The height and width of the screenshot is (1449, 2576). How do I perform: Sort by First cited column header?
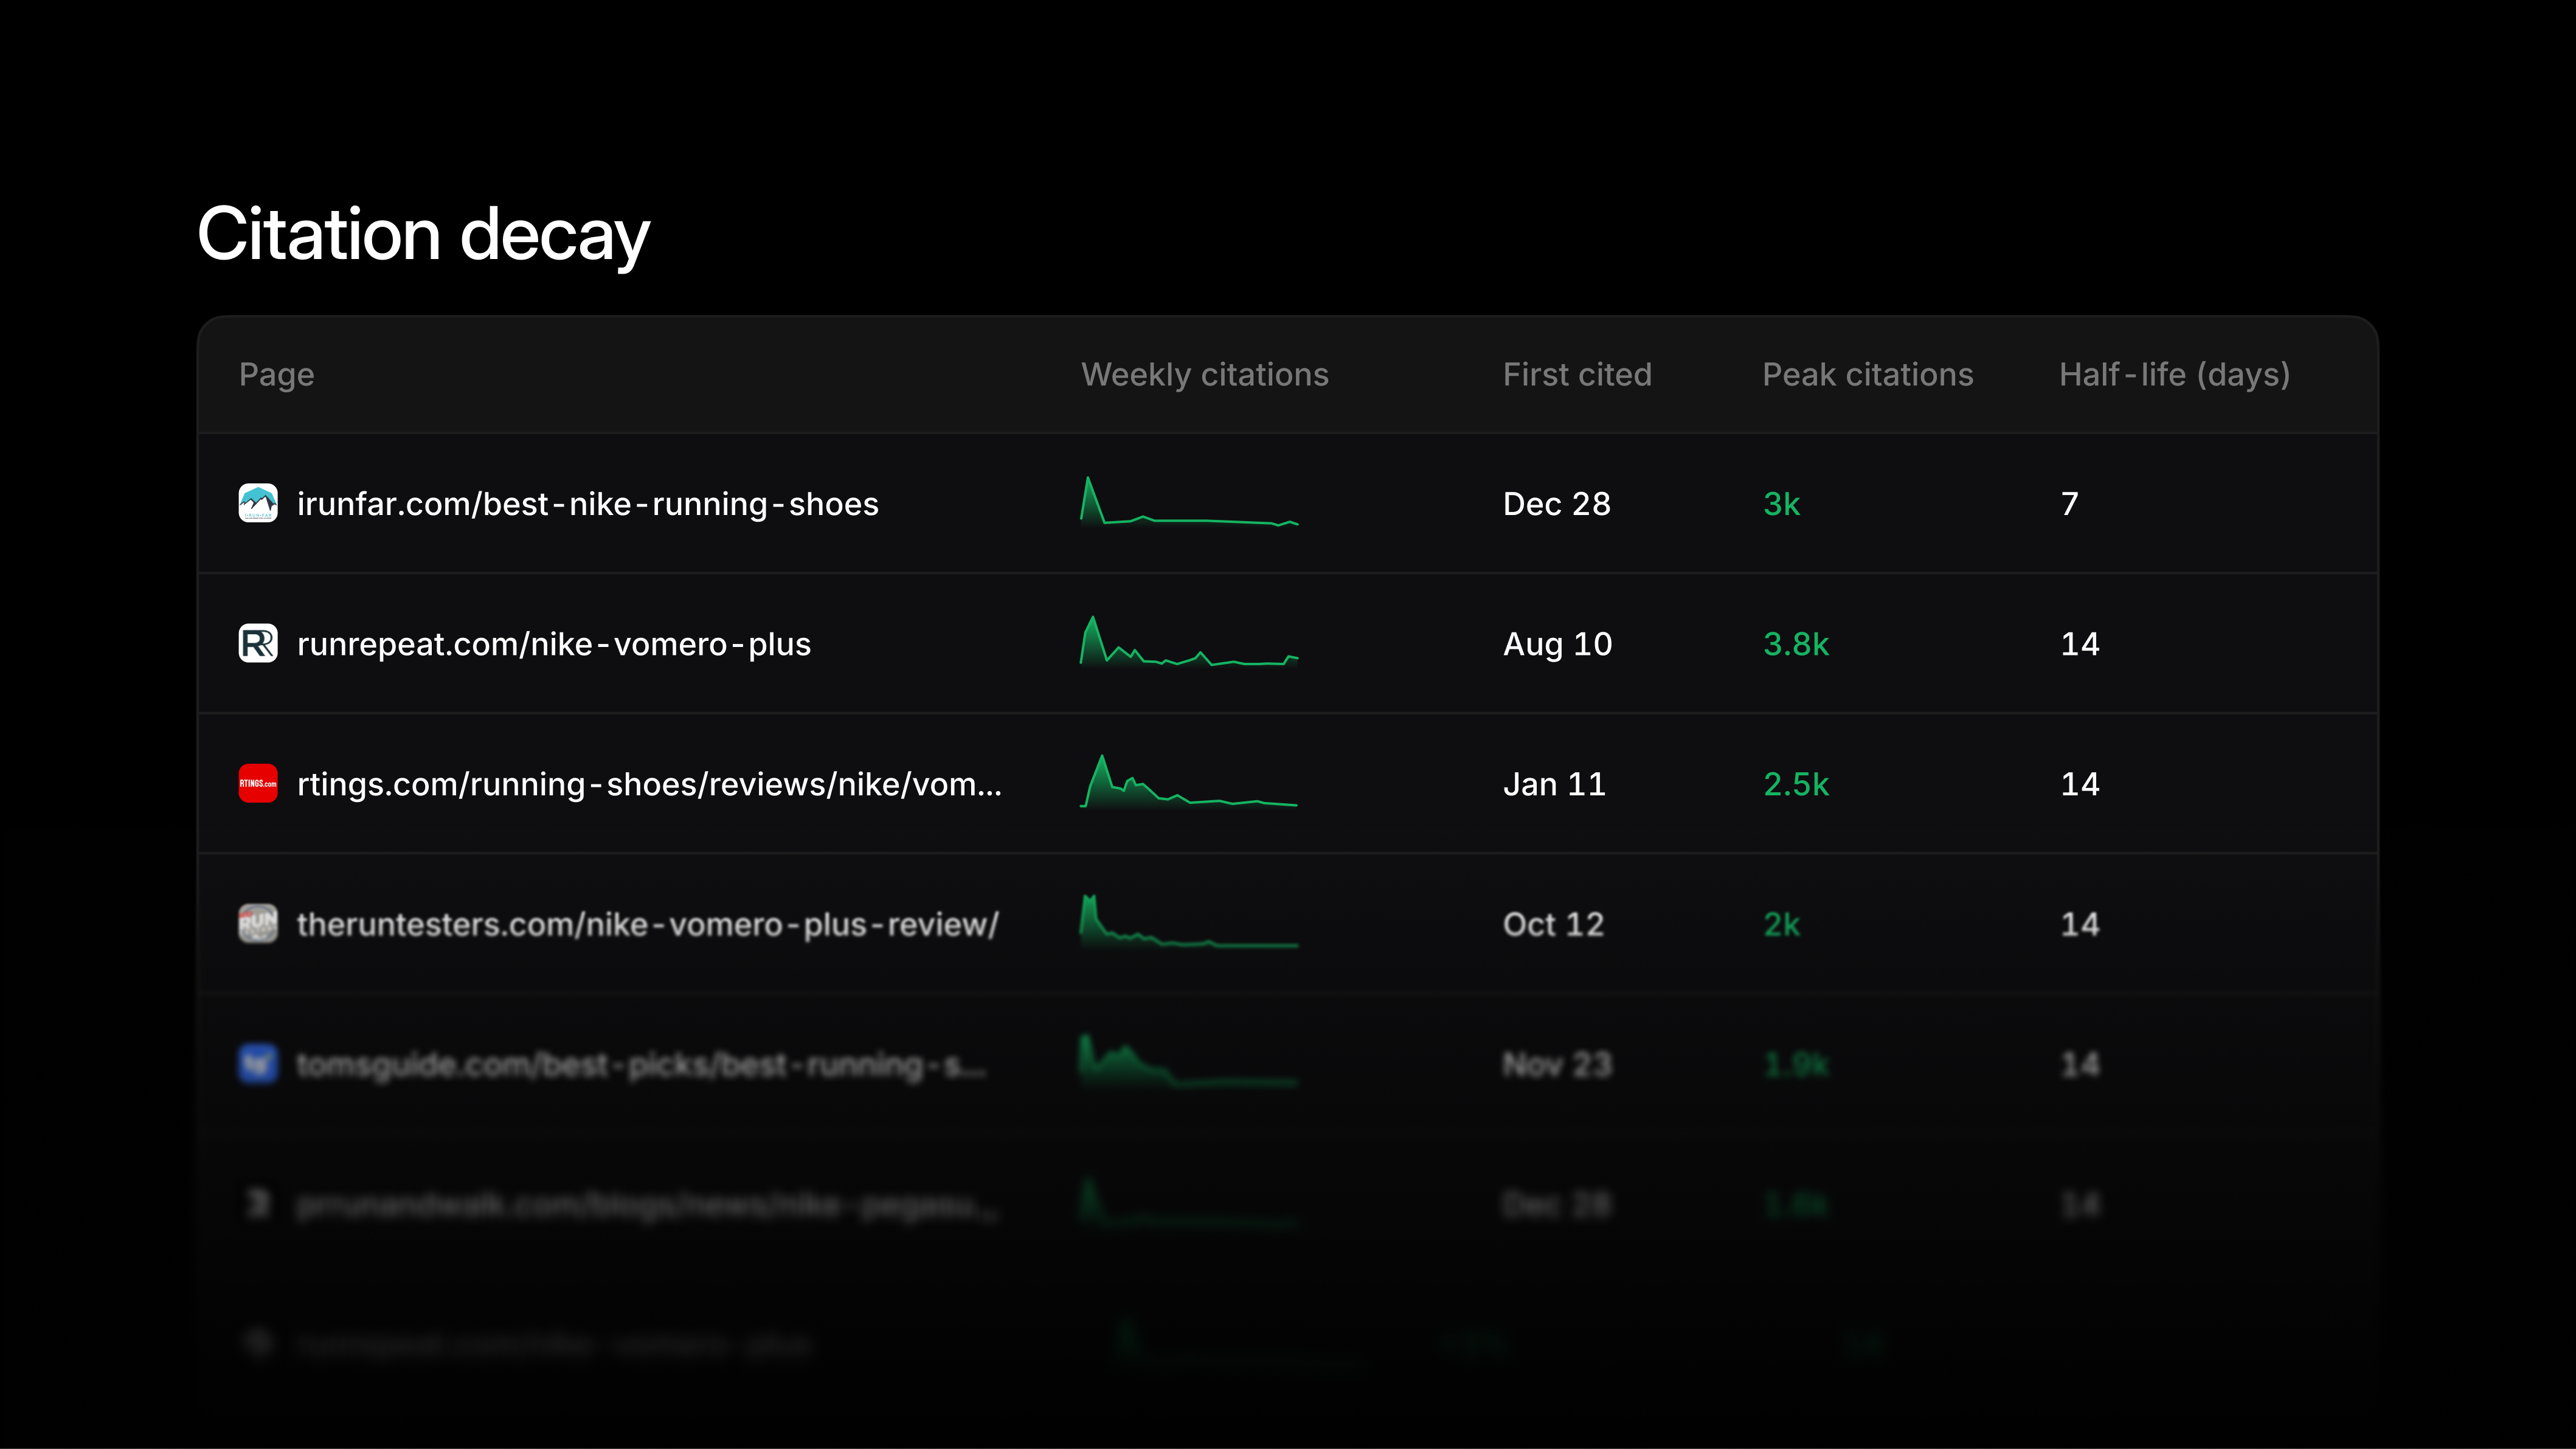coord(1577,374)
